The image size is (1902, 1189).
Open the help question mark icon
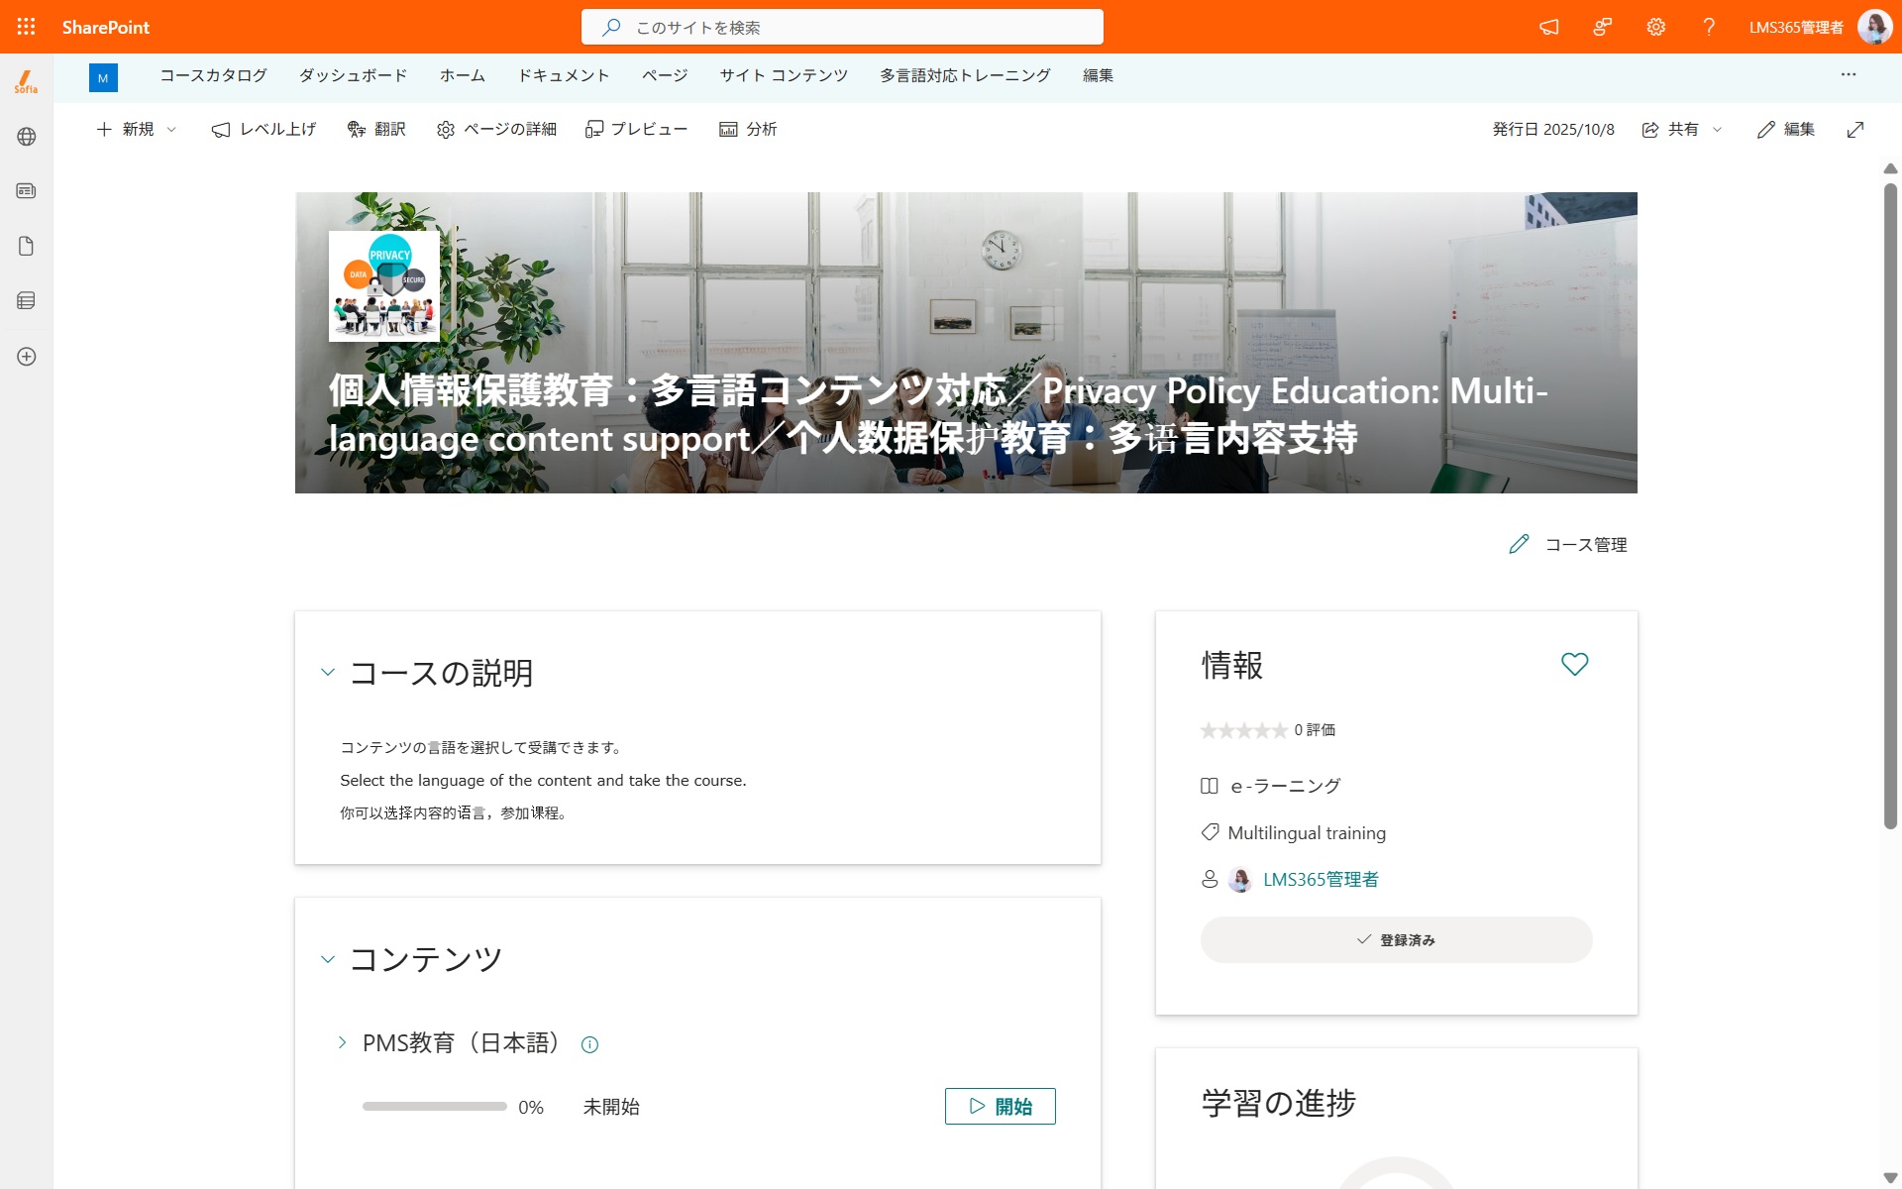[1709, 27]
